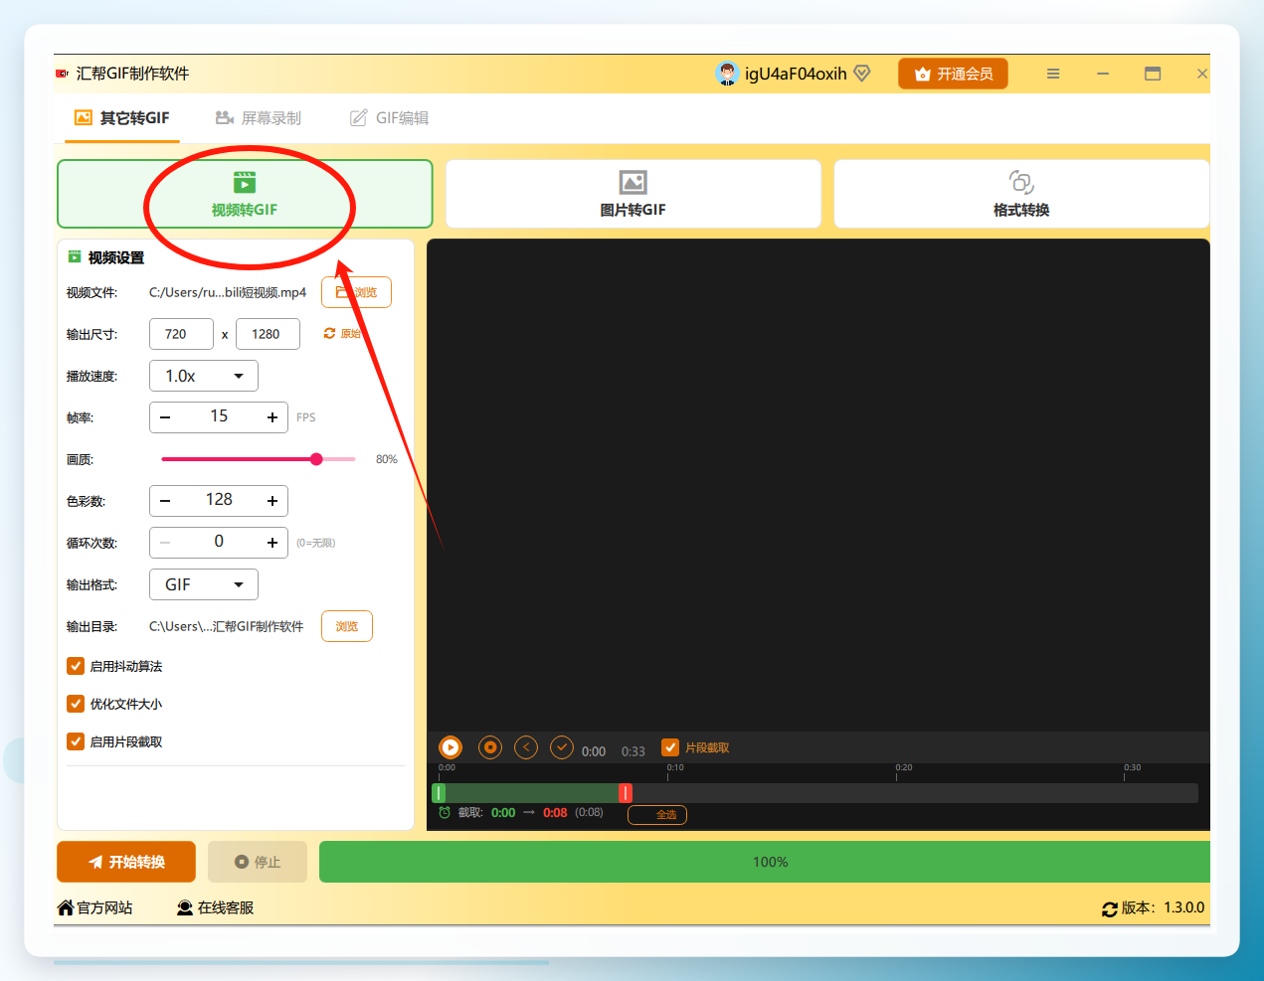Click the user avatar icon
This screenshot has height=981, width=1264.
point(727,74)
